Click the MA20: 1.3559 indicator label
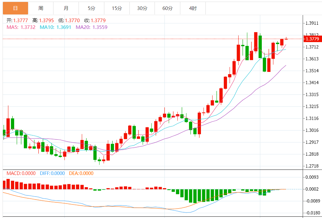 point(91,27)
